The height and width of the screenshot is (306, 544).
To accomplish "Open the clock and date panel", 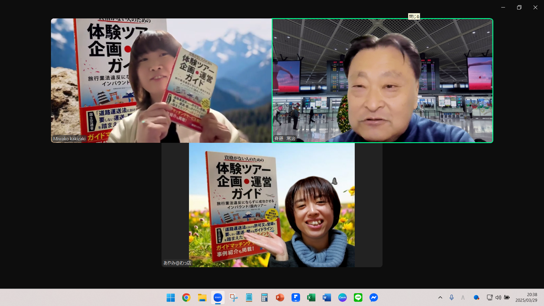I will point(526,297).
